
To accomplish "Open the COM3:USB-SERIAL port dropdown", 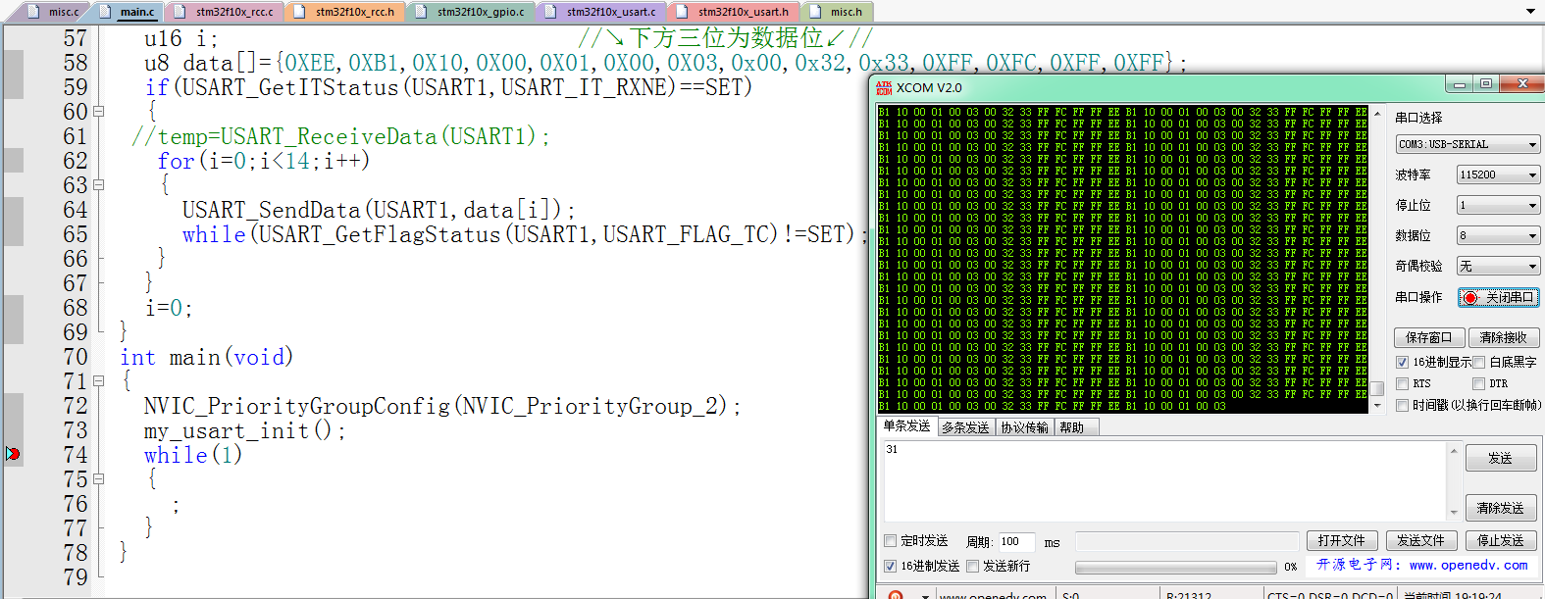I will 1468,144.
